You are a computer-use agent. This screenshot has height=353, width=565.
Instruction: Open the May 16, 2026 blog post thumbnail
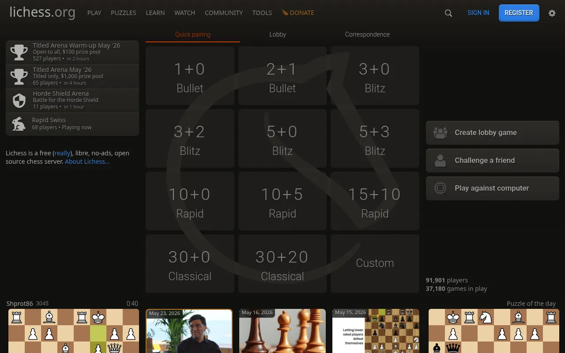(282, 331)
